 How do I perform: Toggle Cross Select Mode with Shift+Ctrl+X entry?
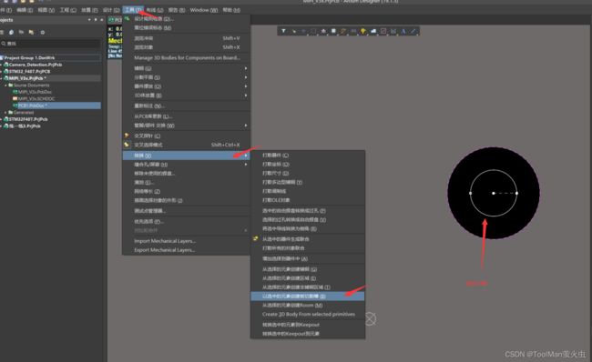pos(187,145)
